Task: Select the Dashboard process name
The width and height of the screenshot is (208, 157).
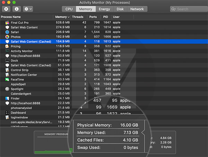Action: (18, 113)
